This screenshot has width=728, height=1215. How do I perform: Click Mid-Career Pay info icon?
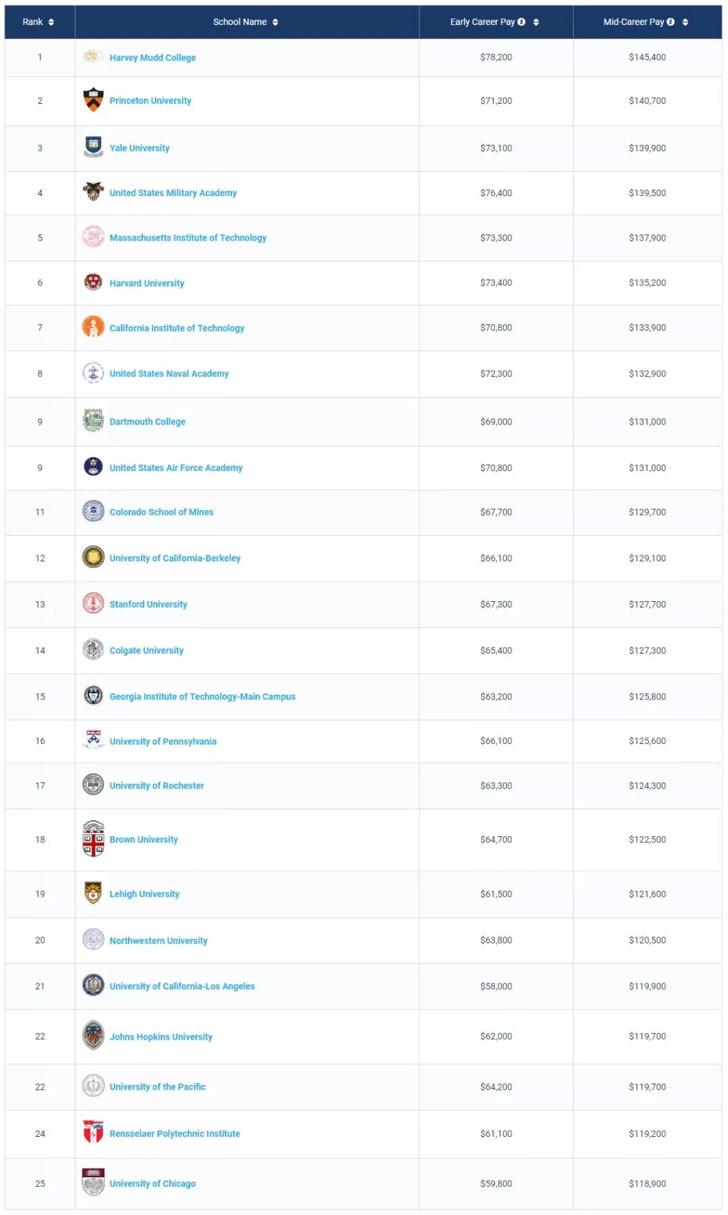point(670,22)
